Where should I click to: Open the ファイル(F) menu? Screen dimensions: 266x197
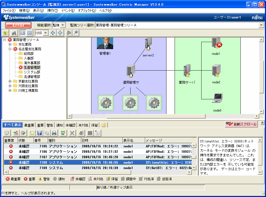point(9,11)
